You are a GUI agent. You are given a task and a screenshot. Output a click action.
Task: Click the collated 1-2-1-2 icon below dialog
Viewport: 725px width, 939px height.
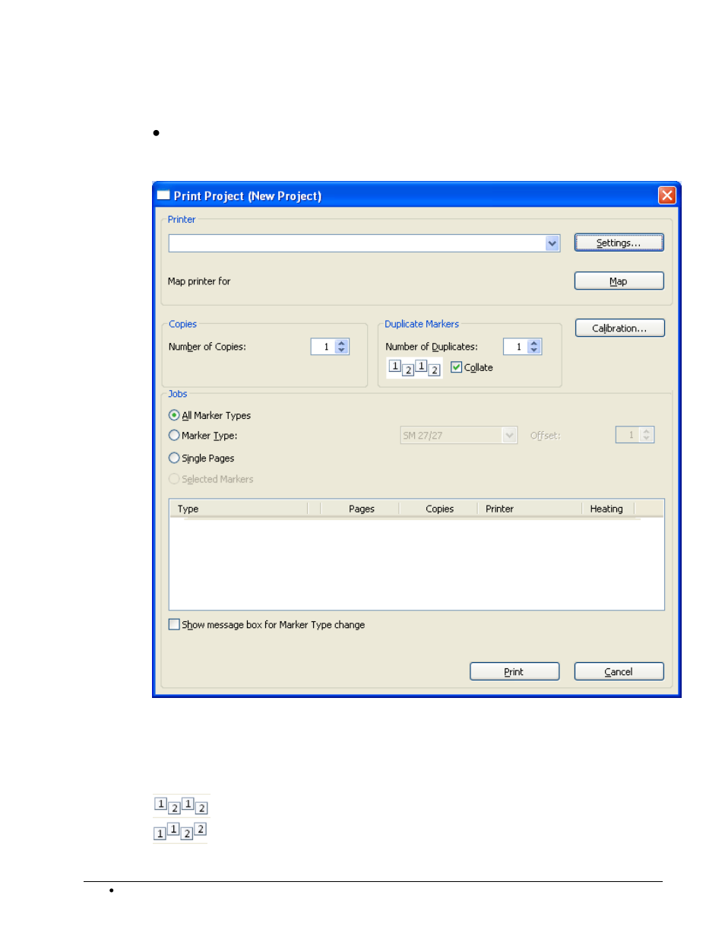coord(181,805)
